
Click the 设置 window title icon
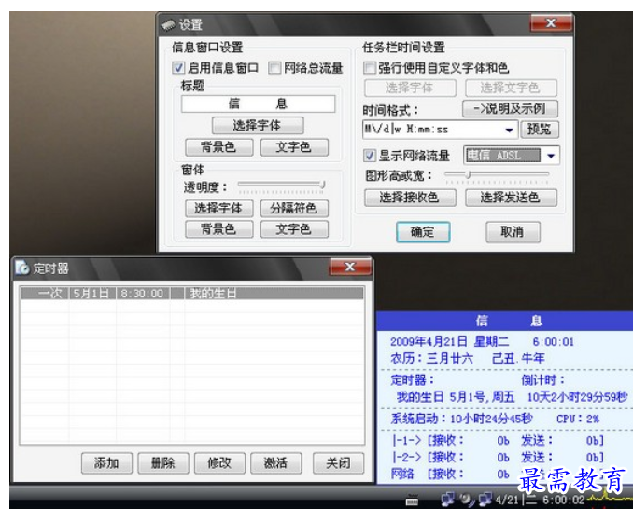(x=168, y=25)
